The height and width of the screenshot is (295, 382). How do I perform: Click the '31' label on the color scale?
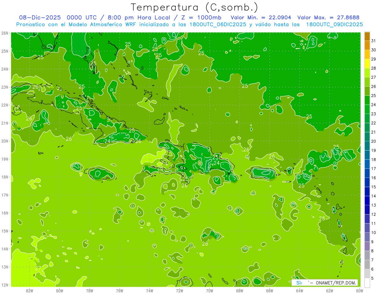click(x=373, y=41)
